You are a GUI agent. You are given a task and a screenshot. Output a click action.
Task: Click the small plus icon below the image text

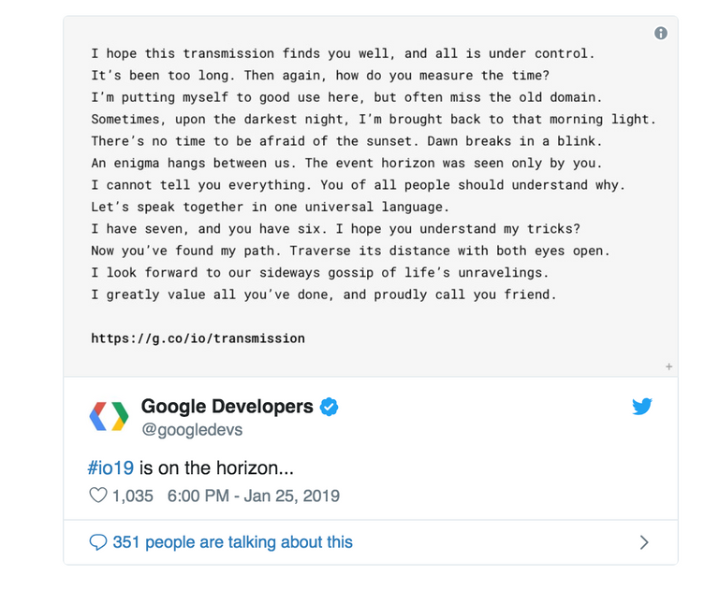click(668, 367)
